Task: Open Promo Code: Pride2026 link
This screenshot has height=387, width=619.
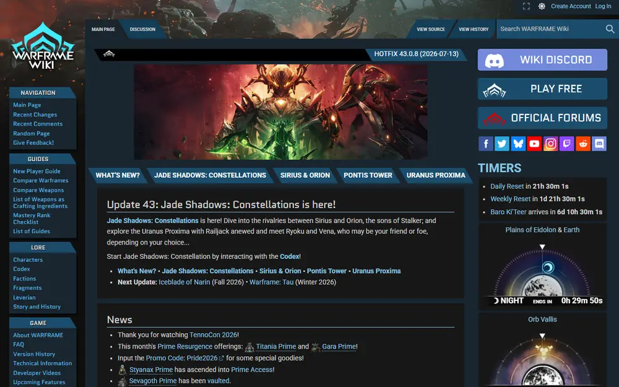Action: 184,358
